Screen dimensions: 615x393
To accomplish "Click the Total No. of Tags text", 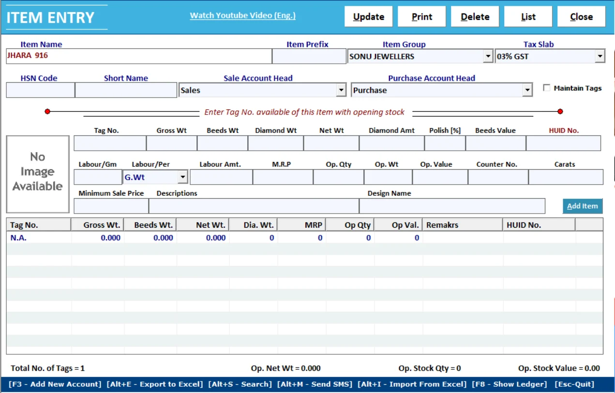I will tap(48, 368).
